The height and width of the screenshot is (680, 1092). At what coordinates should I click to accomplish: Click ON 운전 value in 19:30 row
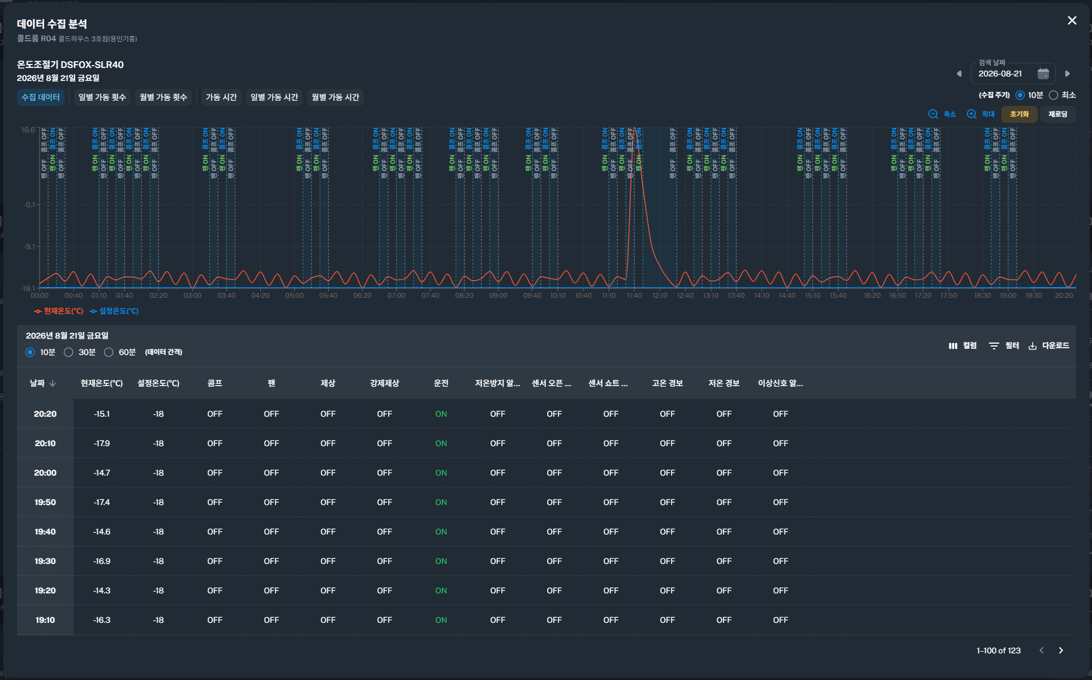click(x=441, y=561)
